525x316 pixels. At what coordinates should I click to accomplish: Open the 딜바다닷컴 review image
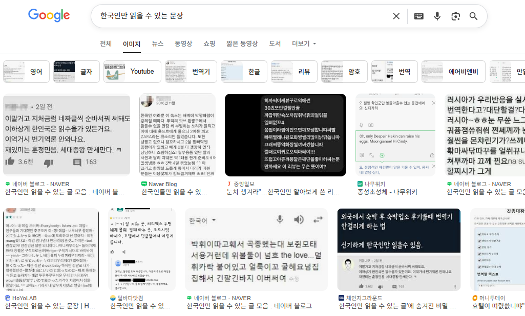pyautogui.click(x=142, y=250)
